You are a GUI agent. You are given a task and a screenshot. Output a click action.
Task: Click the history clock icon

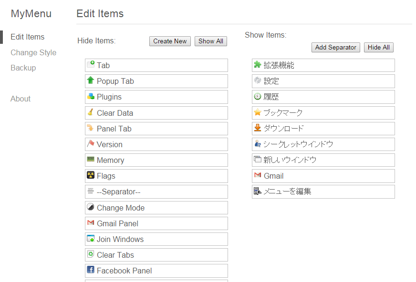point(257,96)
